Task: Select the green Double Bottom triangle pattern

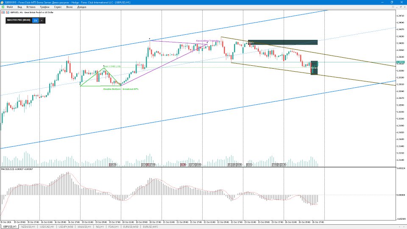Action: 100,77
